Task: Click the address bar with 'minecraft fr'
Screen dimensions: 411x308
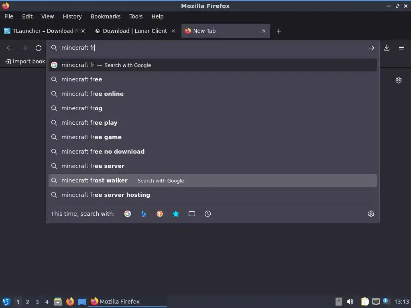Action: coord(212,48)
